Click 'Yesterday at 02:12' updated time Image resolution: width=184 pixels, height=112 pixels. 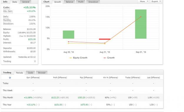pos(27,57)
